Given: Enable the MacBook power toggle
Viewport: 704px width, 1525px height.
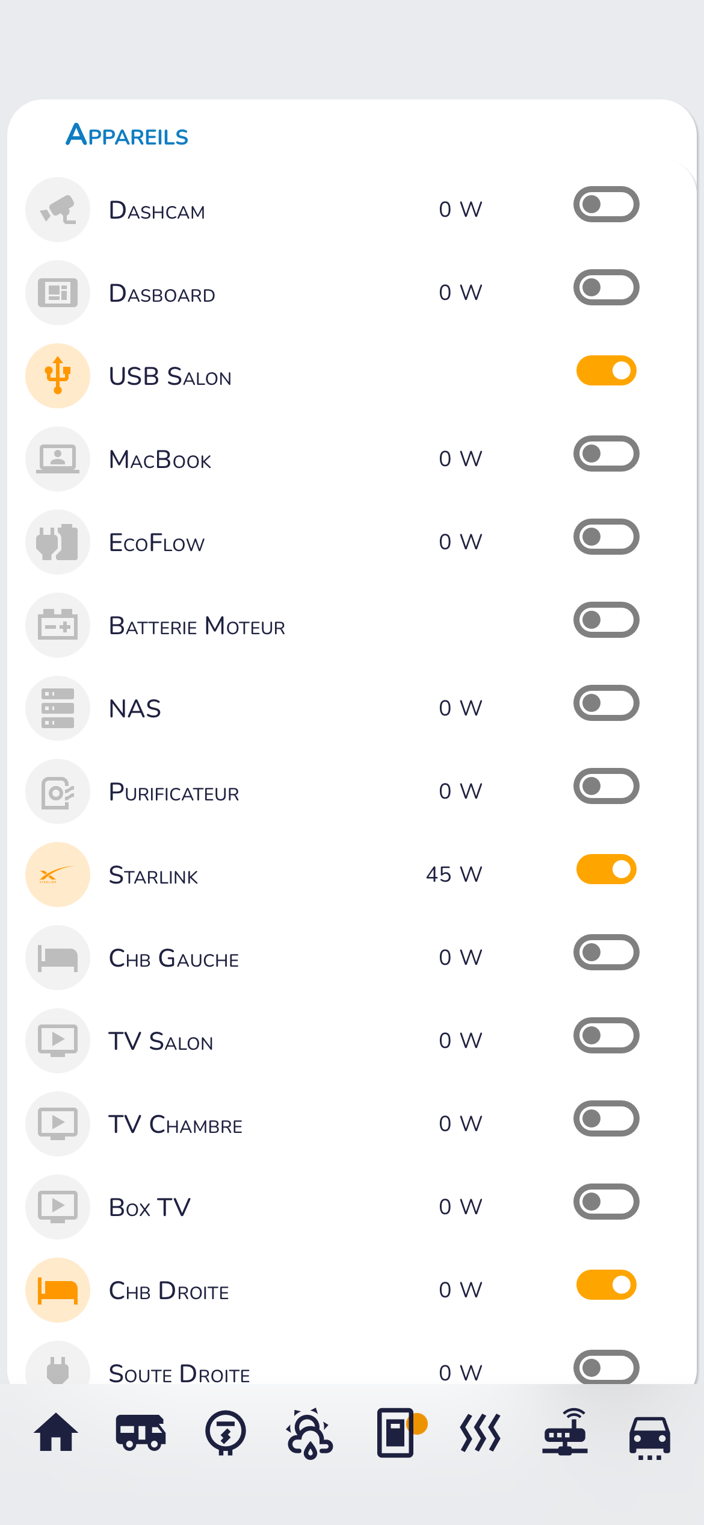Looking at the screenshot, I should tap(606, 454).
